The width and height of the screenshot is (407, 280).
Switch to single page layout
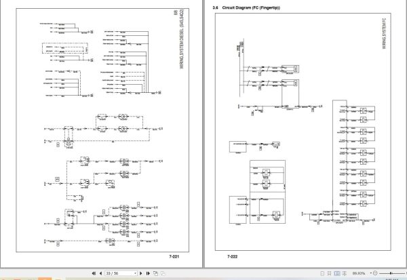(322, 273)
